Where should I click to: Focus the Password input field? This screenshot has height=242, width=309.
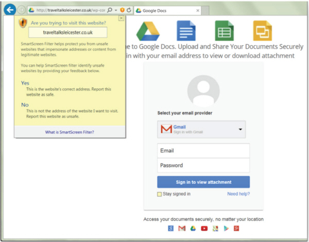(x=203, y=165)
